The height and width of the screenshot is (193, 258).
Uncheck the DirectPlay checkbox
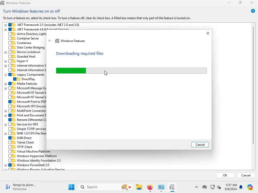click(15, 79)
